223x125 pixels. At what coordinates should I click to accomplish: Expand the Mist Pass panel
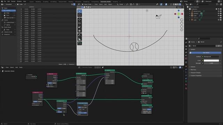[193, 70]
